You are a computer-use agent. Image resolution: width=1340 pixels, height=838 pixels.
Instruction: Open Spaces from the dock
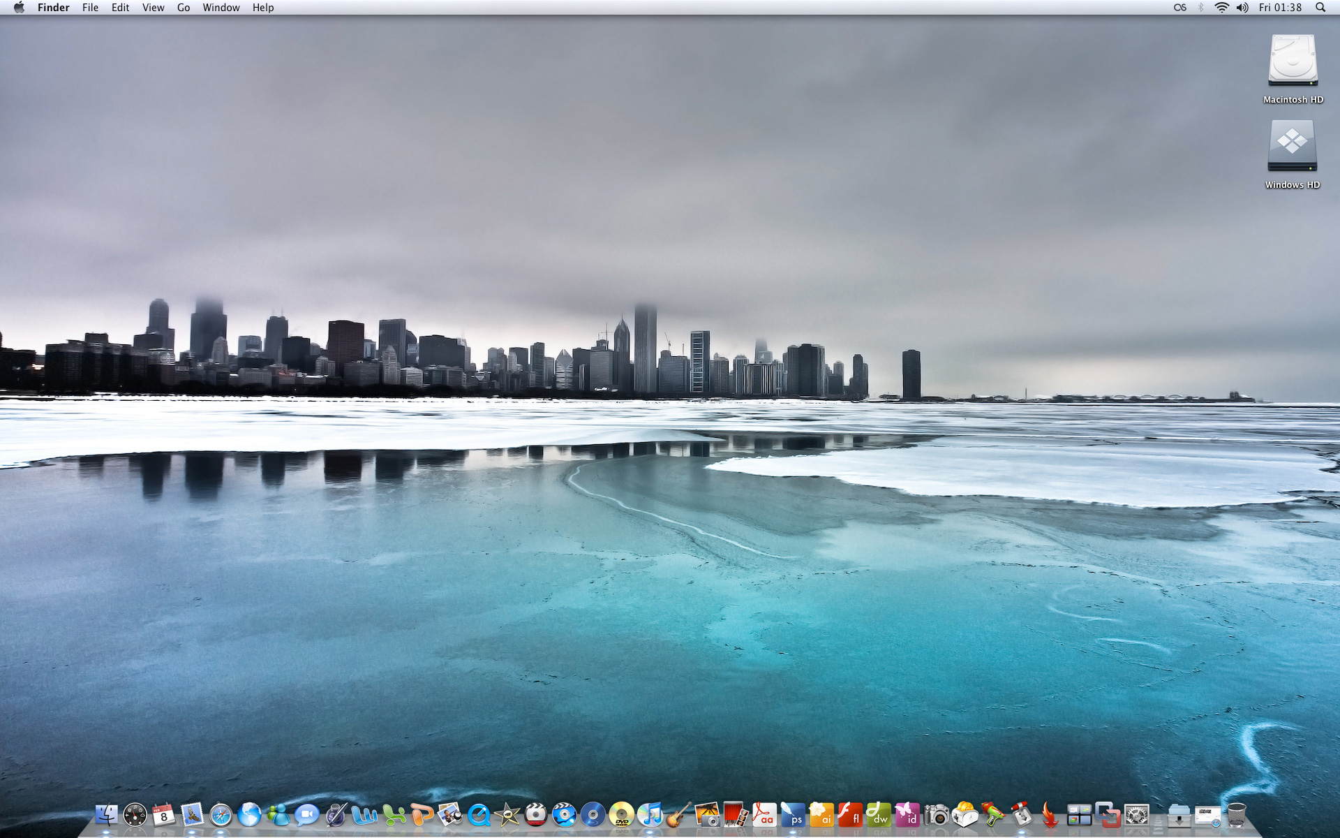tap(1079, 814)
